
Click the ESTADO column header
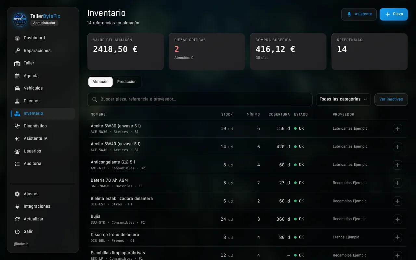point(301,115)
